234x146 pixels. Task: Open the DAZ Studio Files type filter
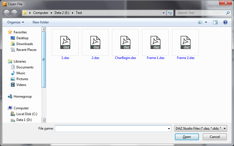(x=201, y=128)
